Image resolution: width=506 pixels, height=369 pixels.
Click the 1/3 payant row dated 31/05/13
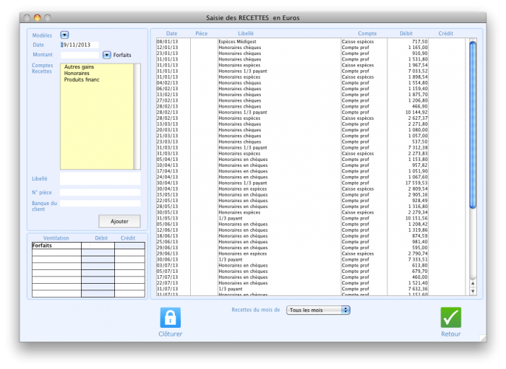(311, 218)
